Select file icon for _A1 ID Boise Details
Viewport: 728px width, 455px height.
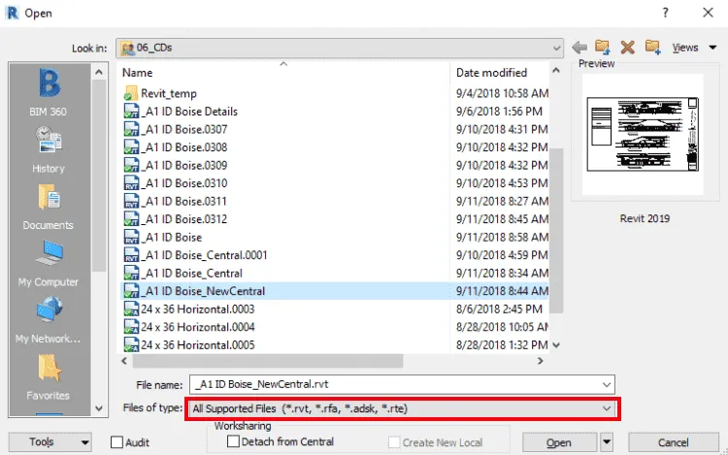(x=131, y=112)
